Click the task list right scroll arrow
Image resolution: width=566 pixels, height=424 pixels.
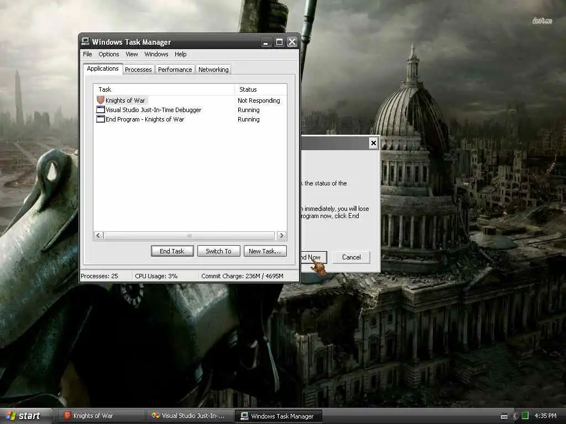[281, 235]
